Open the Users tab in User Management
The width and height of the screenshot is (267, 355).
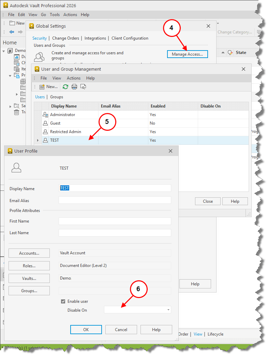[x=40, y=97]
